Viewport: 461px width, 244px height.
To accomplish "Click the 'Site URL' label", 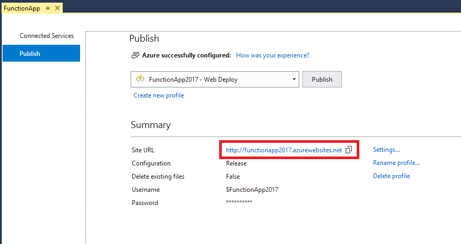I will (x=143, y=150).
